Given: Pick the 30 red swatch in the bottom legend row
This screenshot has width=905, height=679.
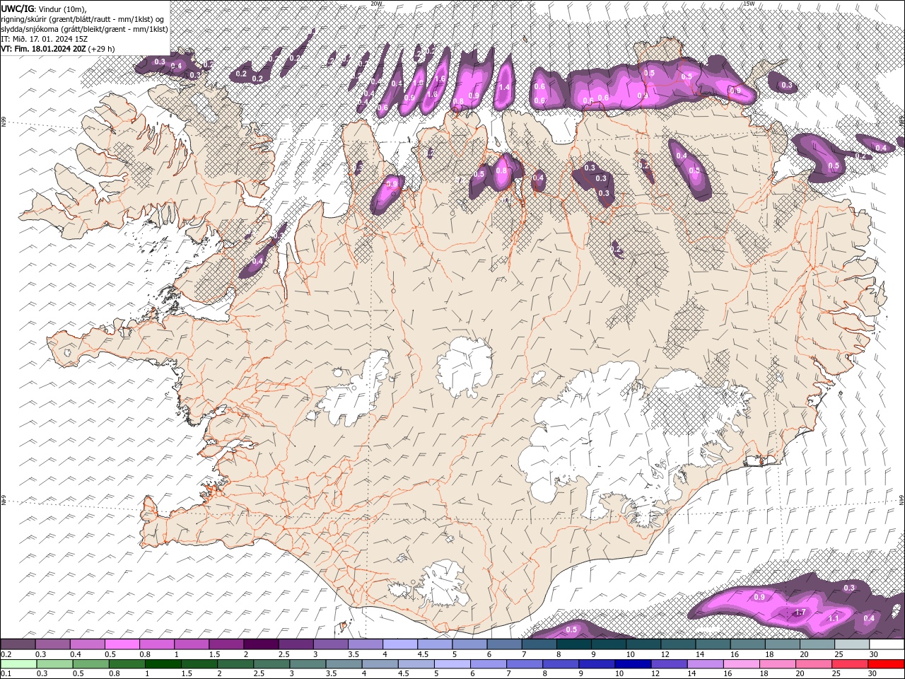Looking at the screenshot, I should click(886, 664).
